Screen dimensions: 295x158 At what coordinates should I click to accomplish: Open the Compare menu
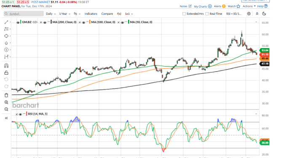point(107,14)
